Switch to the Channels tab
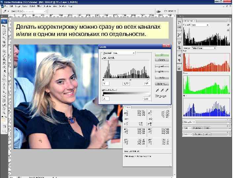 [x=198, y=134]
